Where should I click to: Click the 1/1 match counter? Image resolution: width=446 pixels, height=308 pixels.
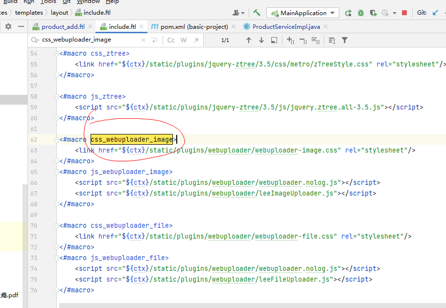point(225,40)
